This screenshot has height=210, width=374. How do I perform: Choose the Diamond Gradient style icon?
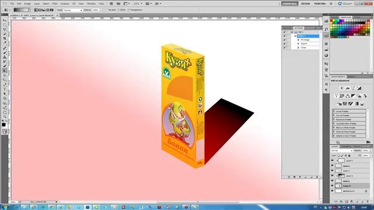[x=51, y=10]
